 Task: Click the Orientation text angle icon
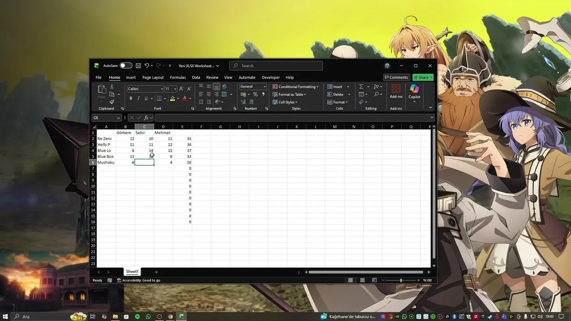pos(217,102)
